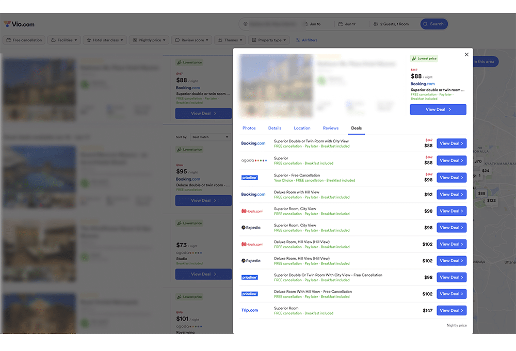This screenshot has width=516, height=351.
Task: Click the Priceline logo on the $147 to $98 row
Action: click(249, 178)
